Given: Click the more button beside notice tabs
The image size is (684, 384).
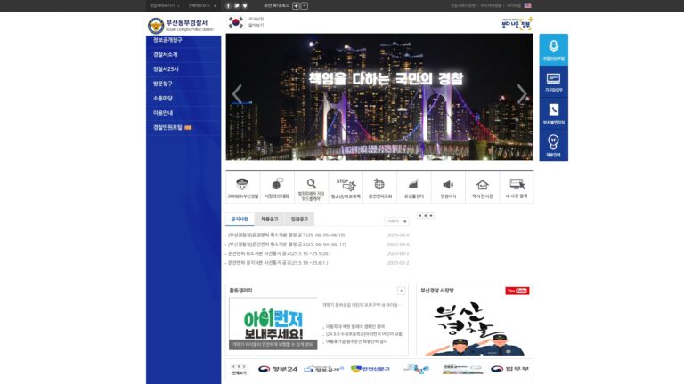Looking at the screenshot, I should pyautogui.click(x=396, y=221).
